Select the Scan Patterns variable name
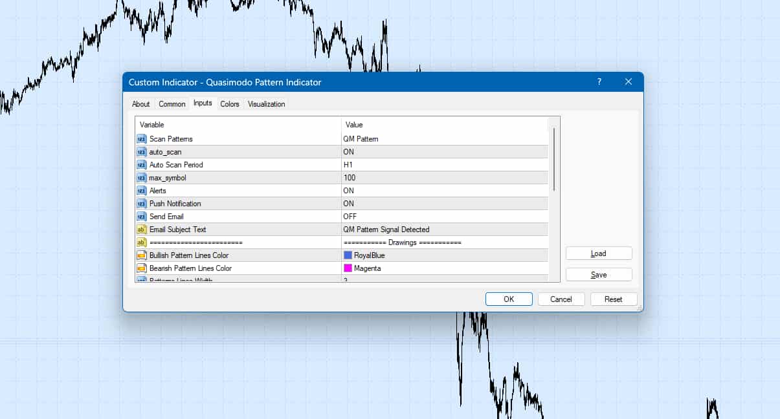Screen dimensions: 780x419 (171, 139)
